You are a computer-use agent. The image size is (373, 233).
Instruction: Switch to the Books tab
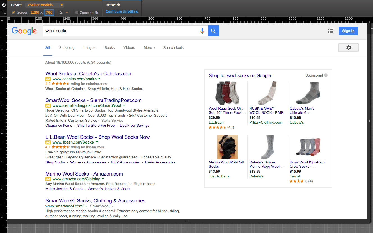(x=109, y=48)
